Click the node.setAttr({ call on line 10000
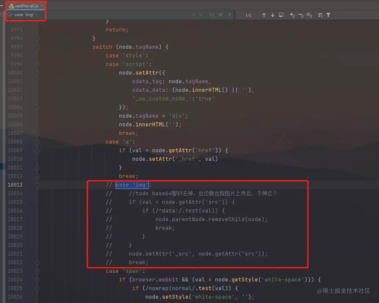 [x=142, y=73]
